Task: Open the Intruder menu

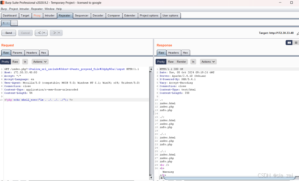Action: click(x=24, y=9)
